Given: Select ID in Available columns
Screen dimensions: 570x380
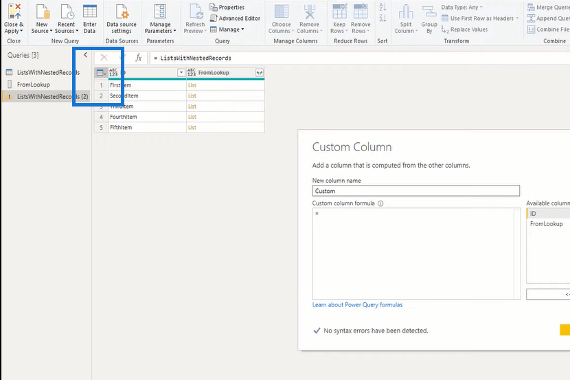Looking at the screenshot, I should [x=548, y=214].
